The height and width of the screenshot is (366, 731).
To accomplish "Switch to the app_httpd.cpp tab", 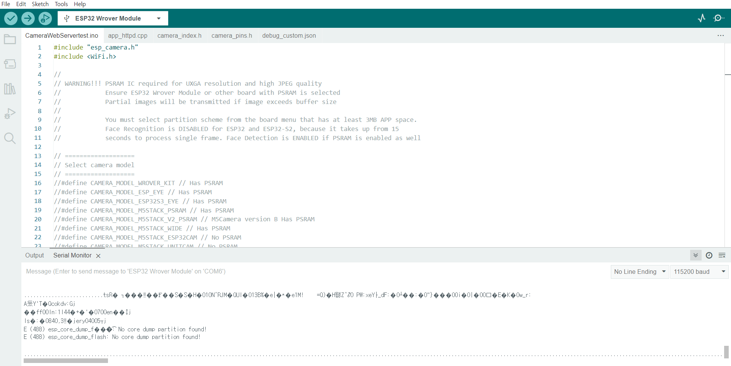I will (x=127, y=35).
